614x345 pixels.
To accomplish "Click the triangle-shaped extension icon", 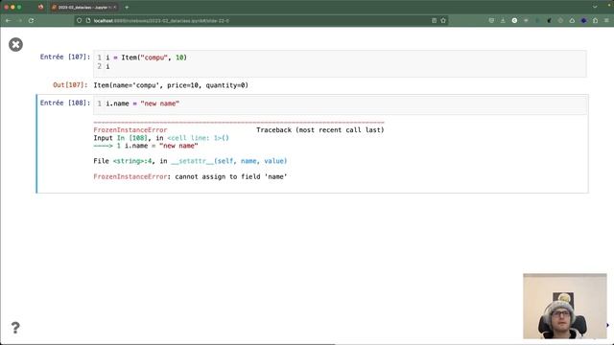I will coord(572,20).
